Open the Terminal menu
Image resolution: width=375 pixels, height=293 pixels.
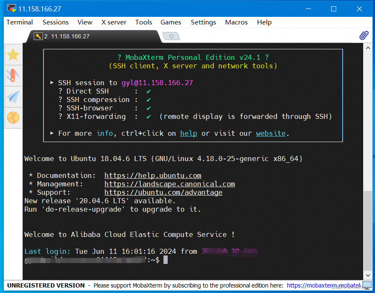[20, 22]
